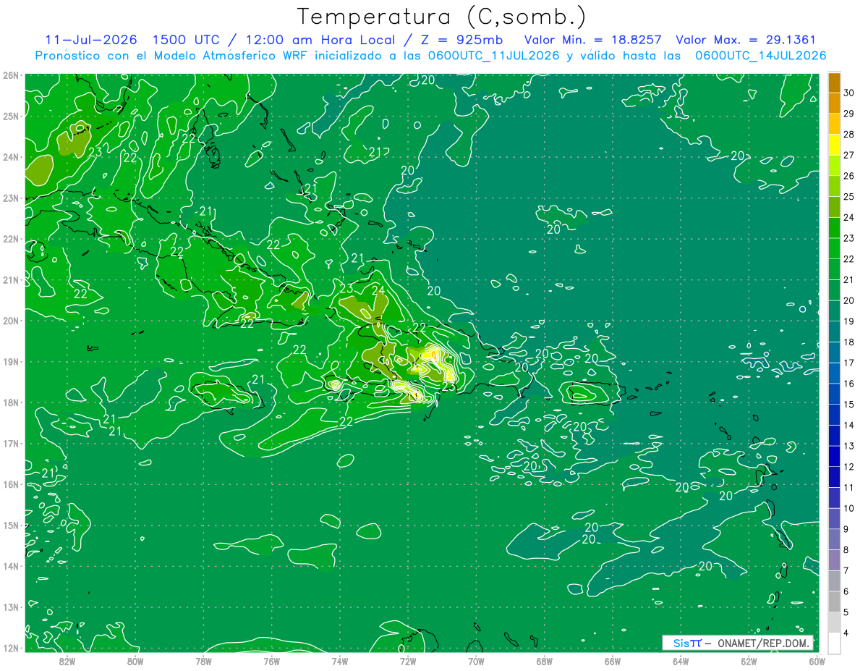Click the bright yellow legend swatch between 27 and 28
This screenshot has height=671, width=868.
click(x=834, y=144)
